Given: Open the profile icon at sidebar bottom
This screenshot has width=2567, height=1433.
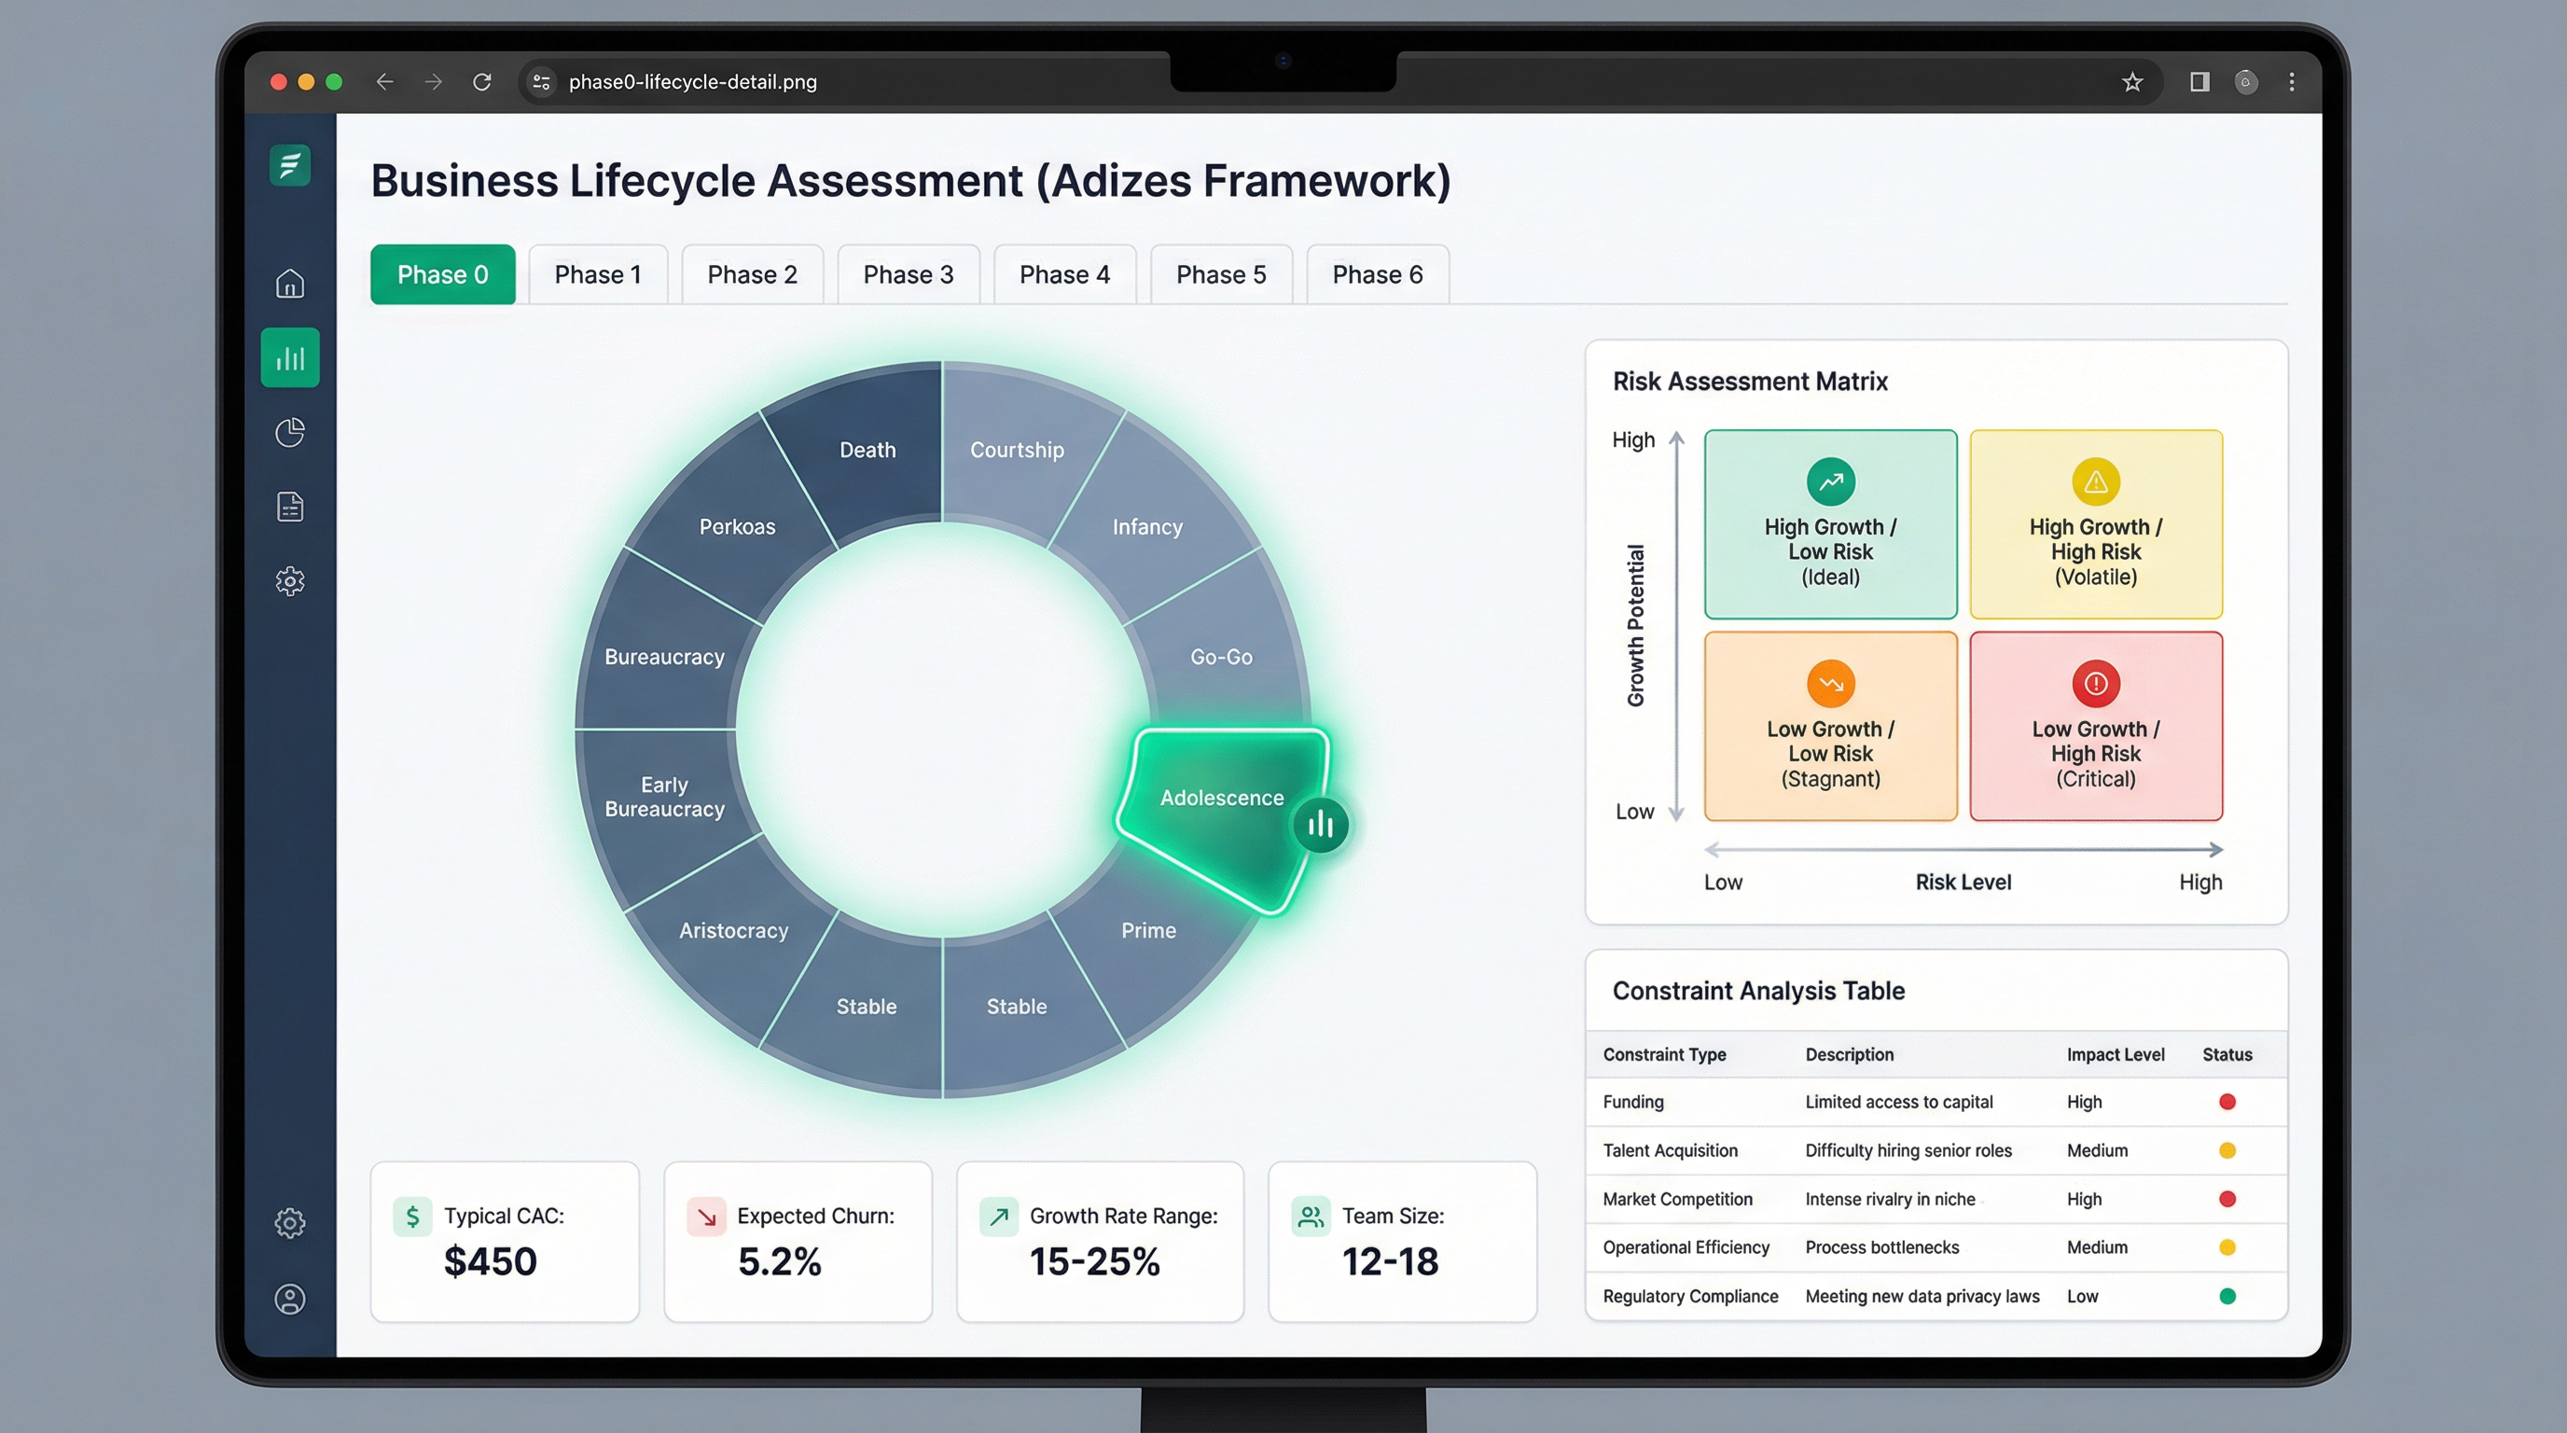Looking at the screenshot, I should 289,1299.
